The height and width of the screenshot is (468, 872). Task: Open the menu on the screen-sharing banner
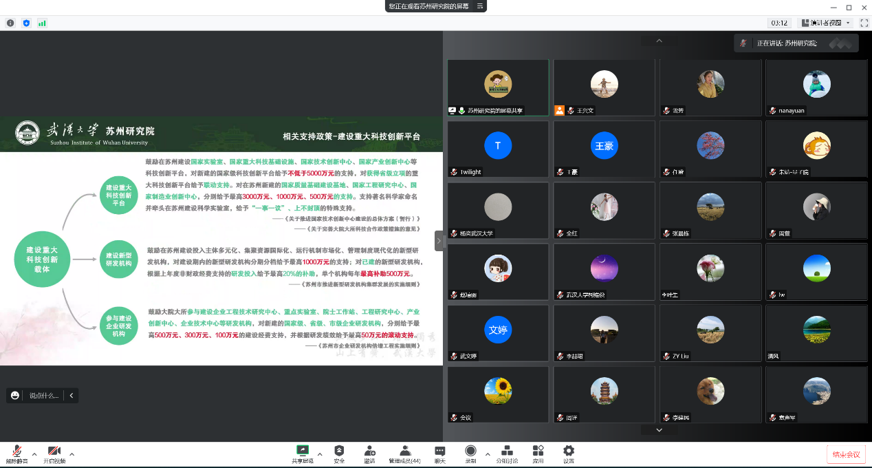point(480,6)
